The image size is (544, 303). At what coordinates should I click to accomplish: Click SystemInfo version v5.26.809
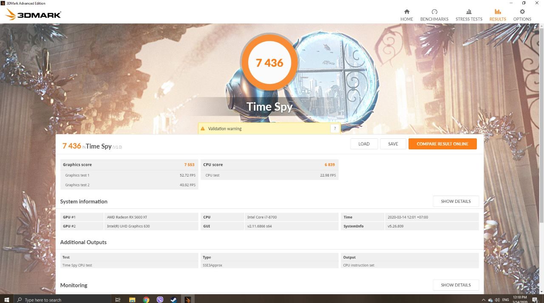pyautogui.click(x=432, y=226)
